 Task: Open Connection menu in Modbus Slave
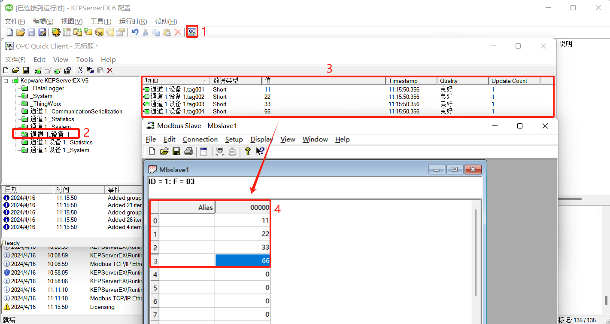[x=200, y=139]
